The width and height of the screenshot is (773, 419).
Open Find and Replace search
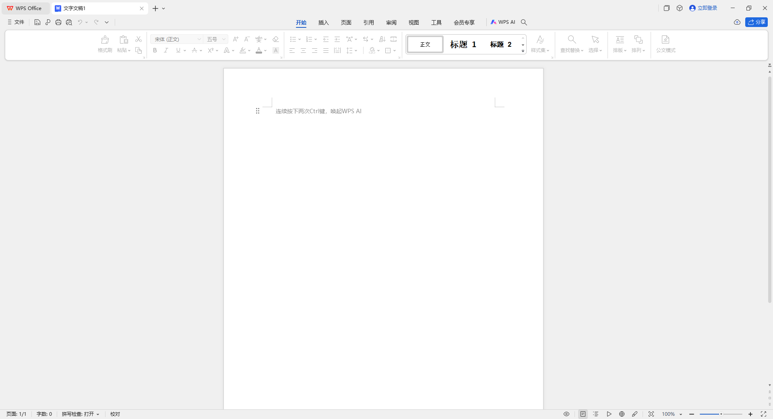pyautogui.click(x=571, y=44)
